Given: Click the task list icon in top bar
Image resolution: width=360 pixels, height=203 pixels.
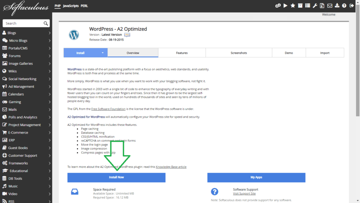Looking at the screenshot, I should click(308, 6).
